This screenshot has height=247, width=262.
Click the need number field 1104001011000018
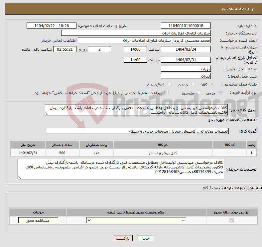tap(186, 26)
